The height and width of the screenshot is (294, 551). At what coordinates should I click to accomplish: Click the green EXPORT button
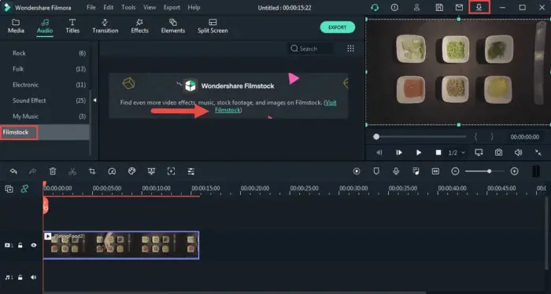[x=338, y=28]
